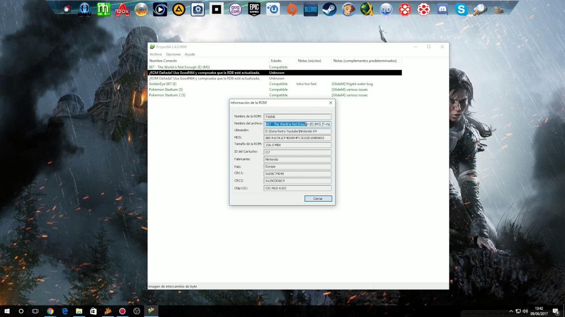Open Microsoft Store on the taskbar
This screenshot has width=565, height=317.
click(93, 311)
